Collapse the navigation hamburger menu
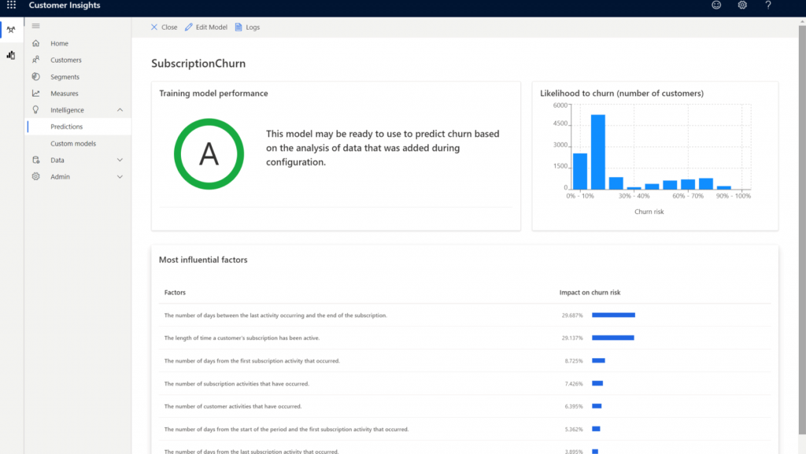The height and width of the screenshot is (454, 806). (x=35, y=26)
